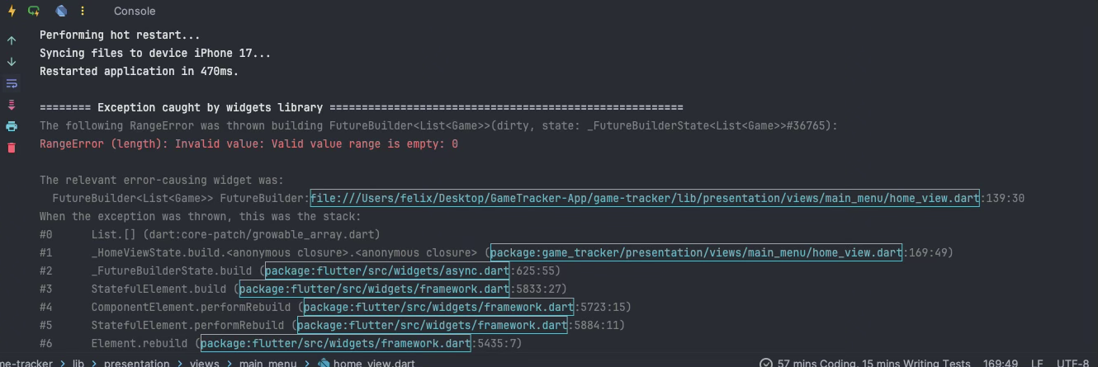The image size is (1098, 367).
Task: Toggle soft-wrap in the console
Action: tap(12, 83)
